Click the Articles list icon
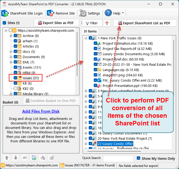The width and height of the screenshot is (179, 169). tap(20, 46)
